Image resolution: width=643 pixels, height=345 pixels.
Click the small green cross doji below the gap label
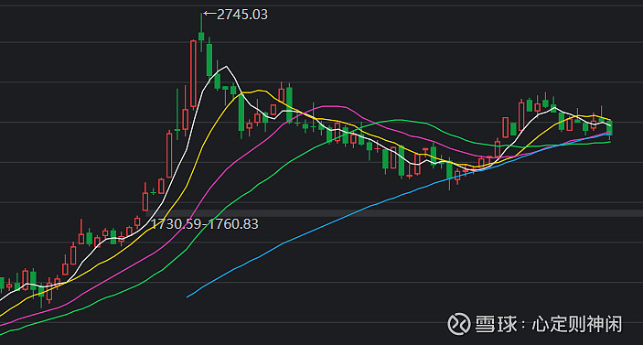tap(153, 191)
